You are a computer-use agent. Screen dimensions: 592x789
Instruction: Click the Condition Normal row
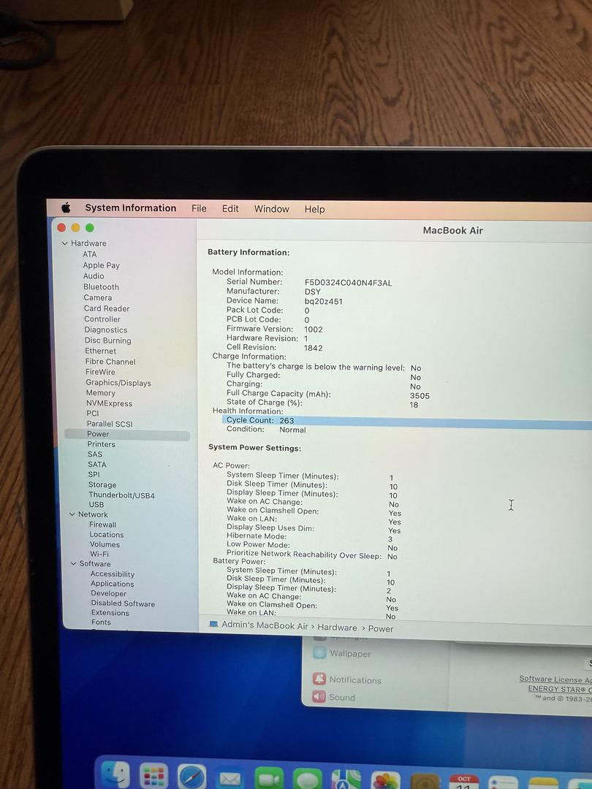coord(266,430)
